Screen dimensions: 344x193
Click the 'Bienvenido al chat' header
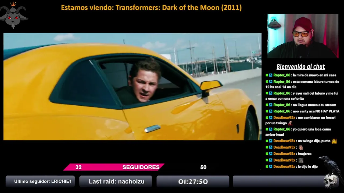pos(301,67)
